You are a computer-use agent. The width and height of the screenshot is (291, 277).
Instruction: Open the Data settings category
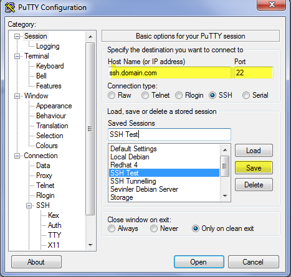tap(43, 166)
